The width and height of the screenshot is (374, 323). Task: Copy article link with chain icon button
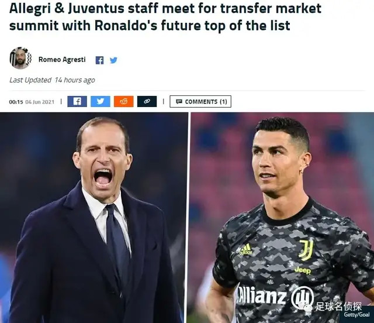pyautogui.click(x=147, y=102)
